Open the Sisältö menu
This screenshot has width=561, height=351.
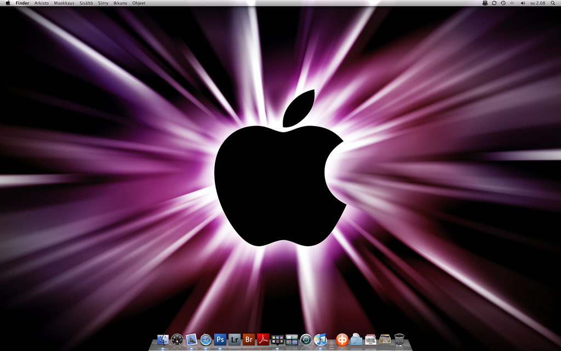pyautogui.click(x=86, y=3)
